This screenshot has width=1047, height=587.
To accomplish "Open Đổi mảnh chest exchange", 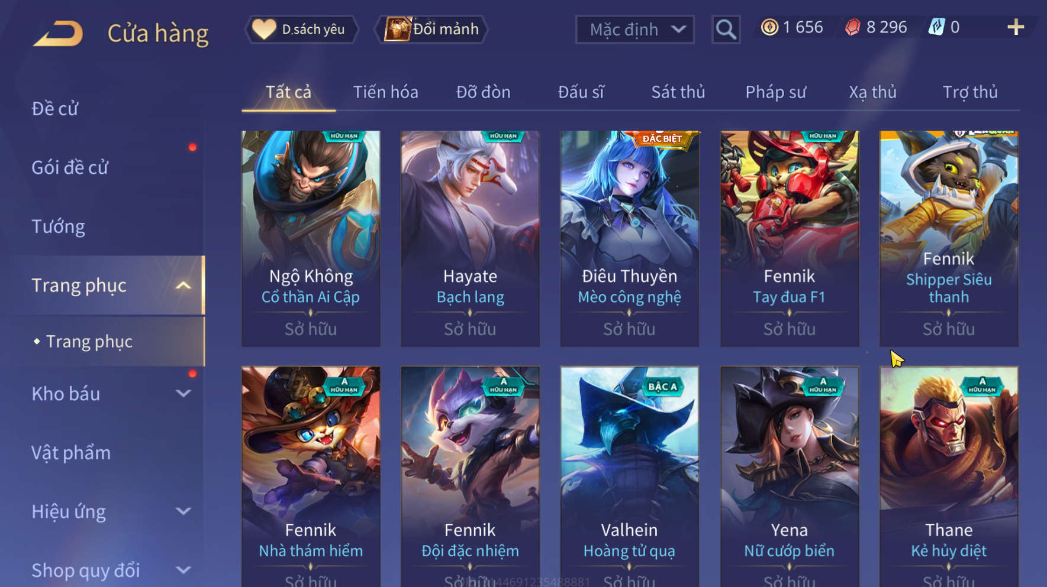I will (431, 29).
